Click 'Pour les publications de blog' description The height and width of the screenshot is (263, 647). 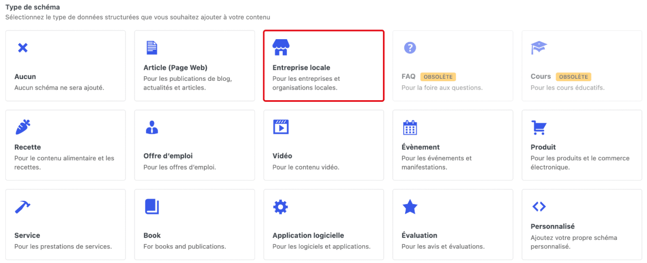pyautogui.click(x=188, y=83)
